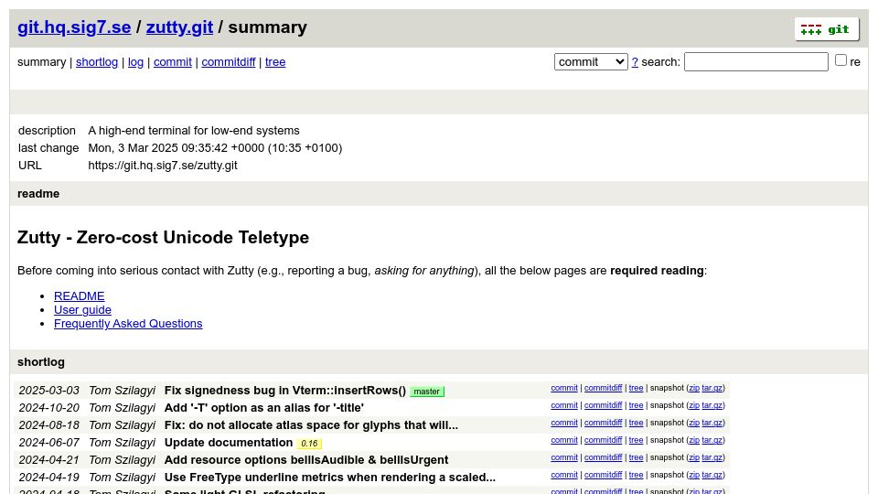Screen dimensions: 878x494
Task: Open commit 'Fix: do not allocate atlas space'
Action: (311, 425)
